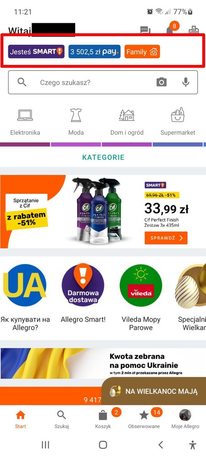Switch to the Szukaj tab
This screenshot has width=206, height=457.
61,419
